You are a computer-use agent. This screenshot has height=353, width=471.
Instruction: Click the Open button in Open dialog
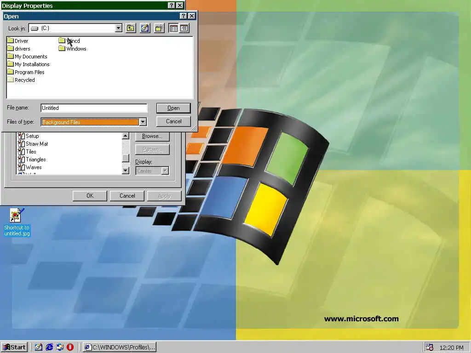(x=173, y=108)
